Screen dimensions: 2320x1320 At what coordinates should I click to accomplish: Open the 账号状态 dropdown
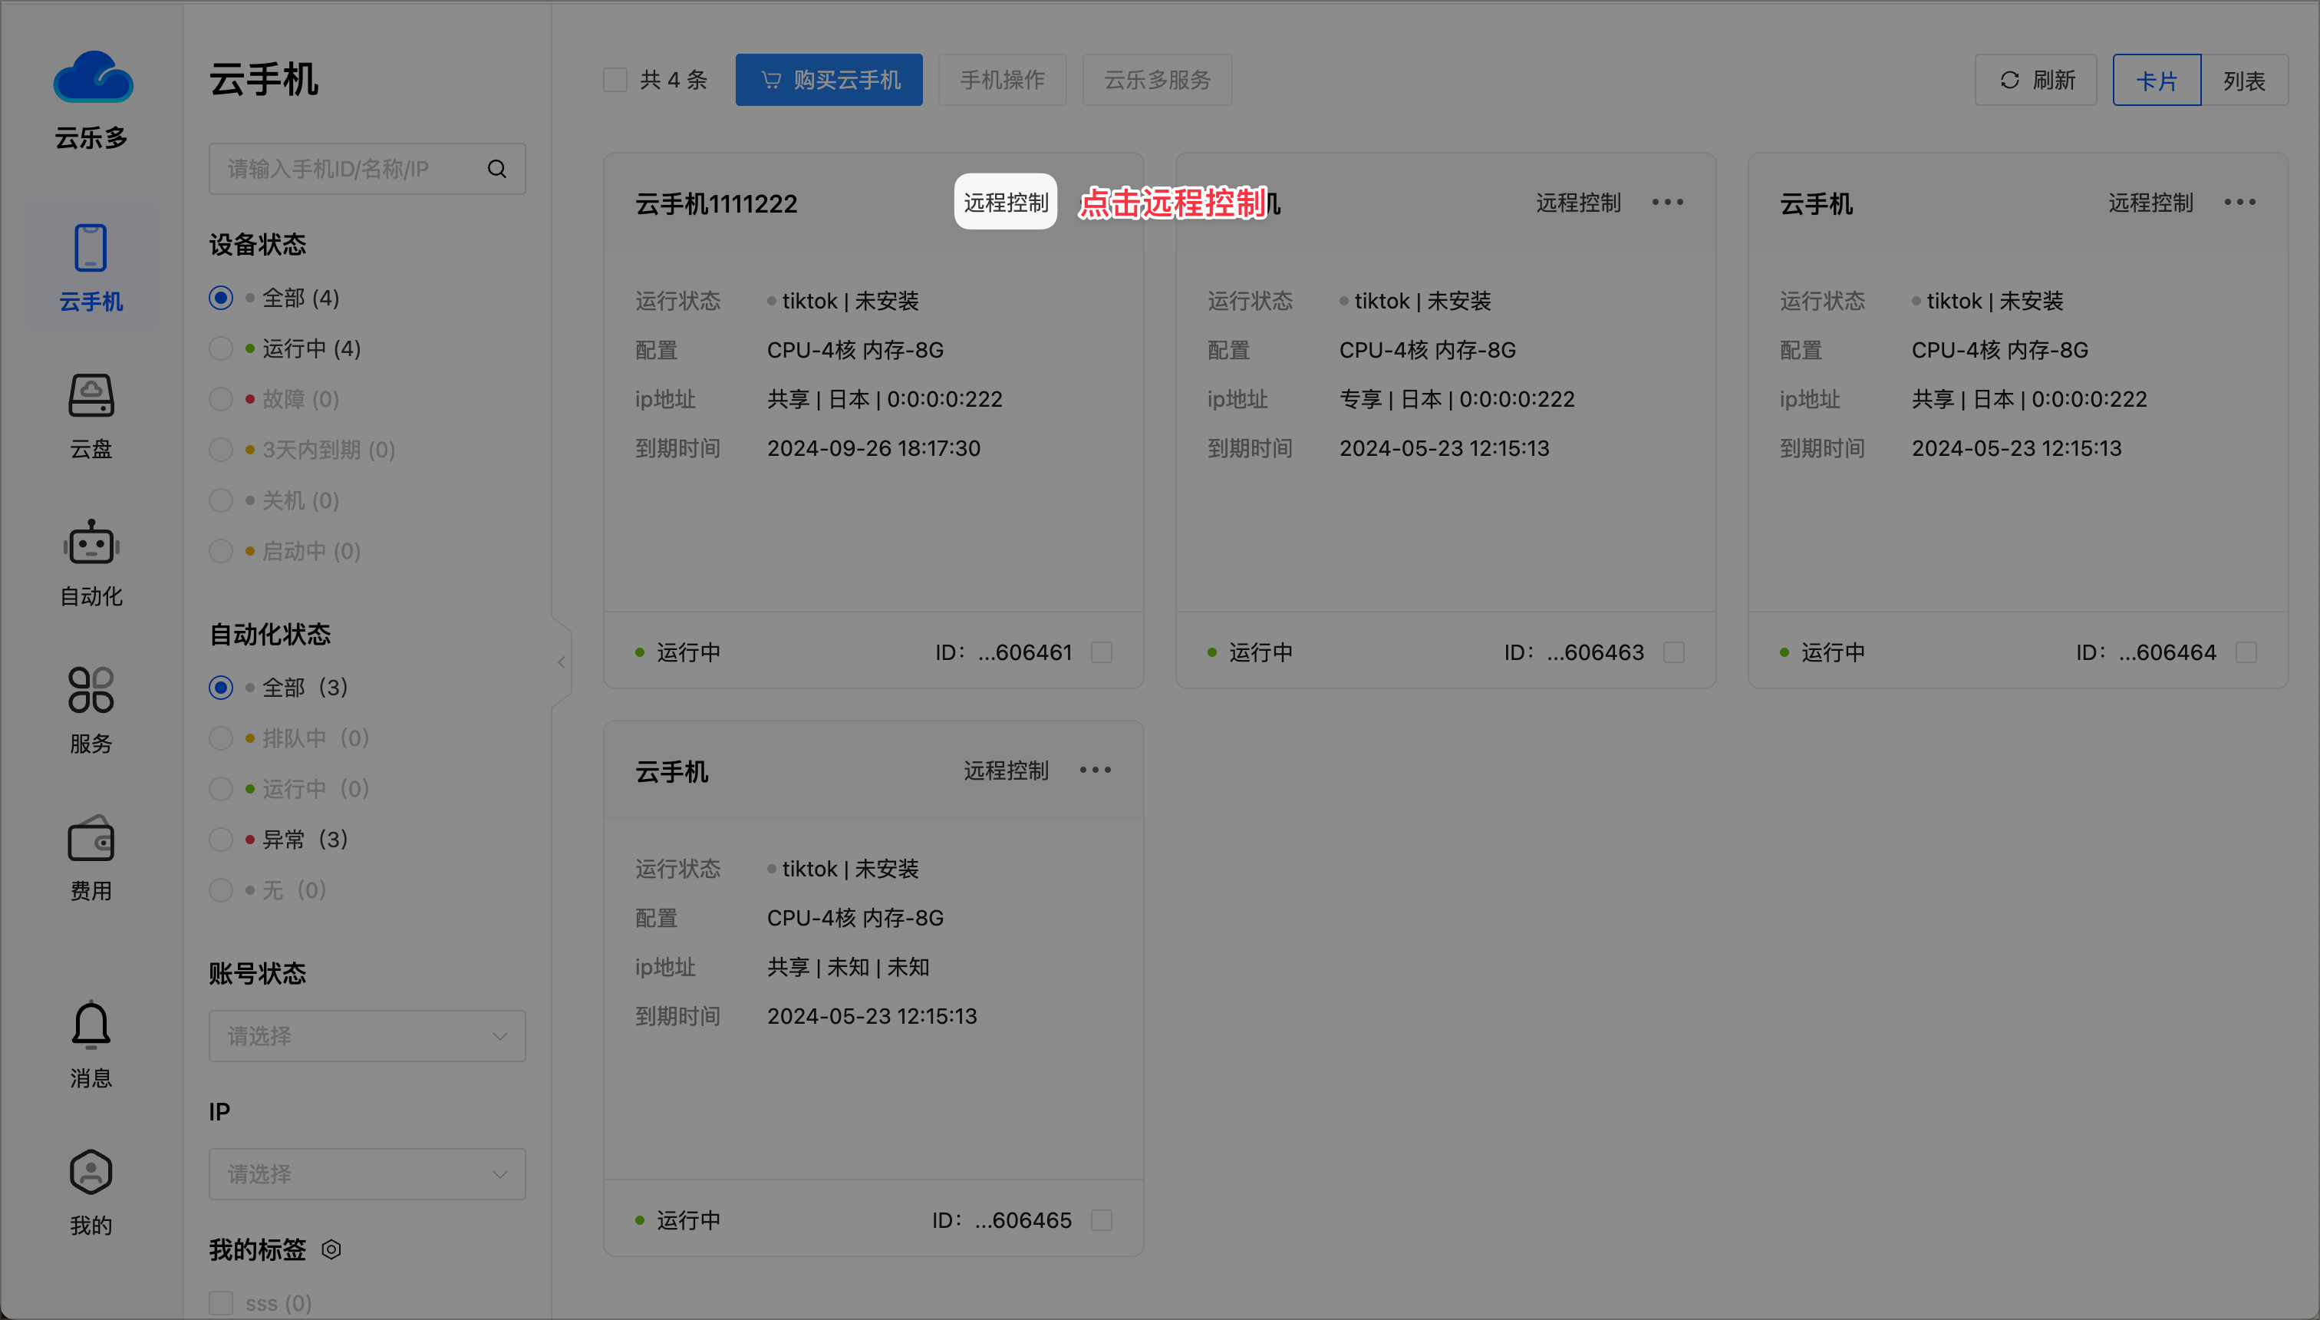(367, 1035)
